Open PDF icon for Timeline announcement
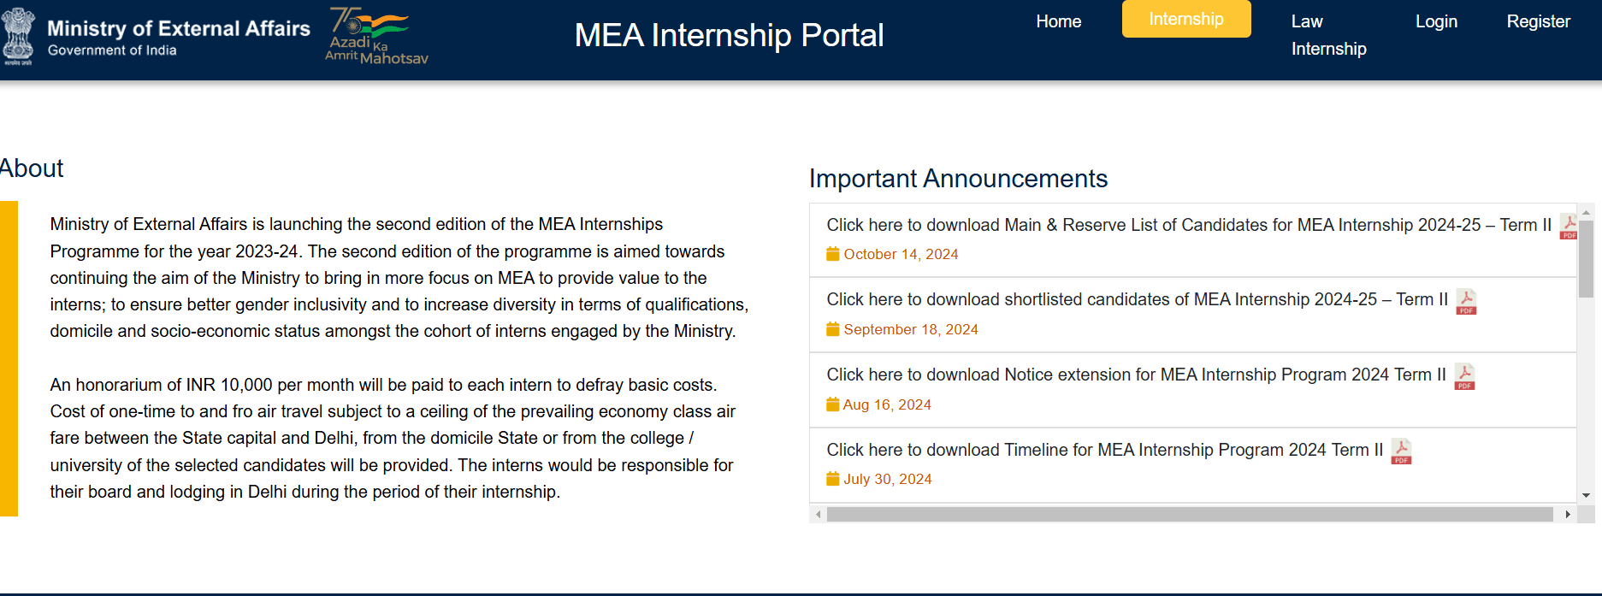 (x=1401, y=451)
